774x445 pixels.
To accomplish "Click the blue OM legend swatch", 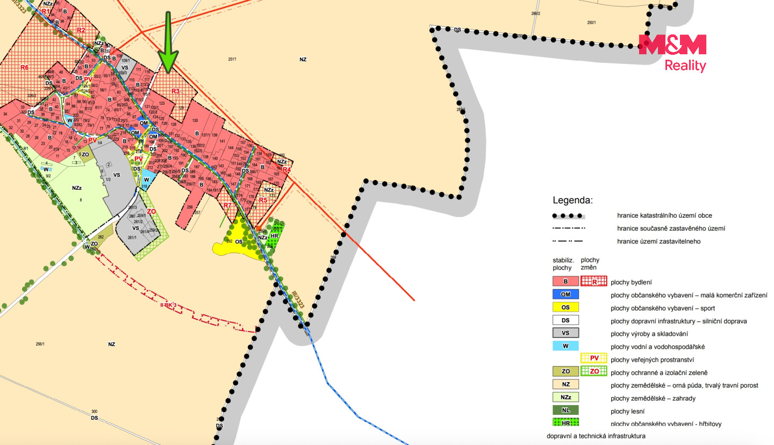I will 565,295.
